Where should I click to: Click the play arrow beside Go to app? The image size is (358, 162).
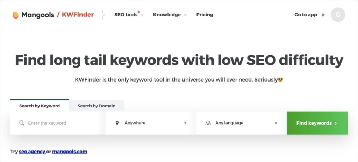(323, 15)
